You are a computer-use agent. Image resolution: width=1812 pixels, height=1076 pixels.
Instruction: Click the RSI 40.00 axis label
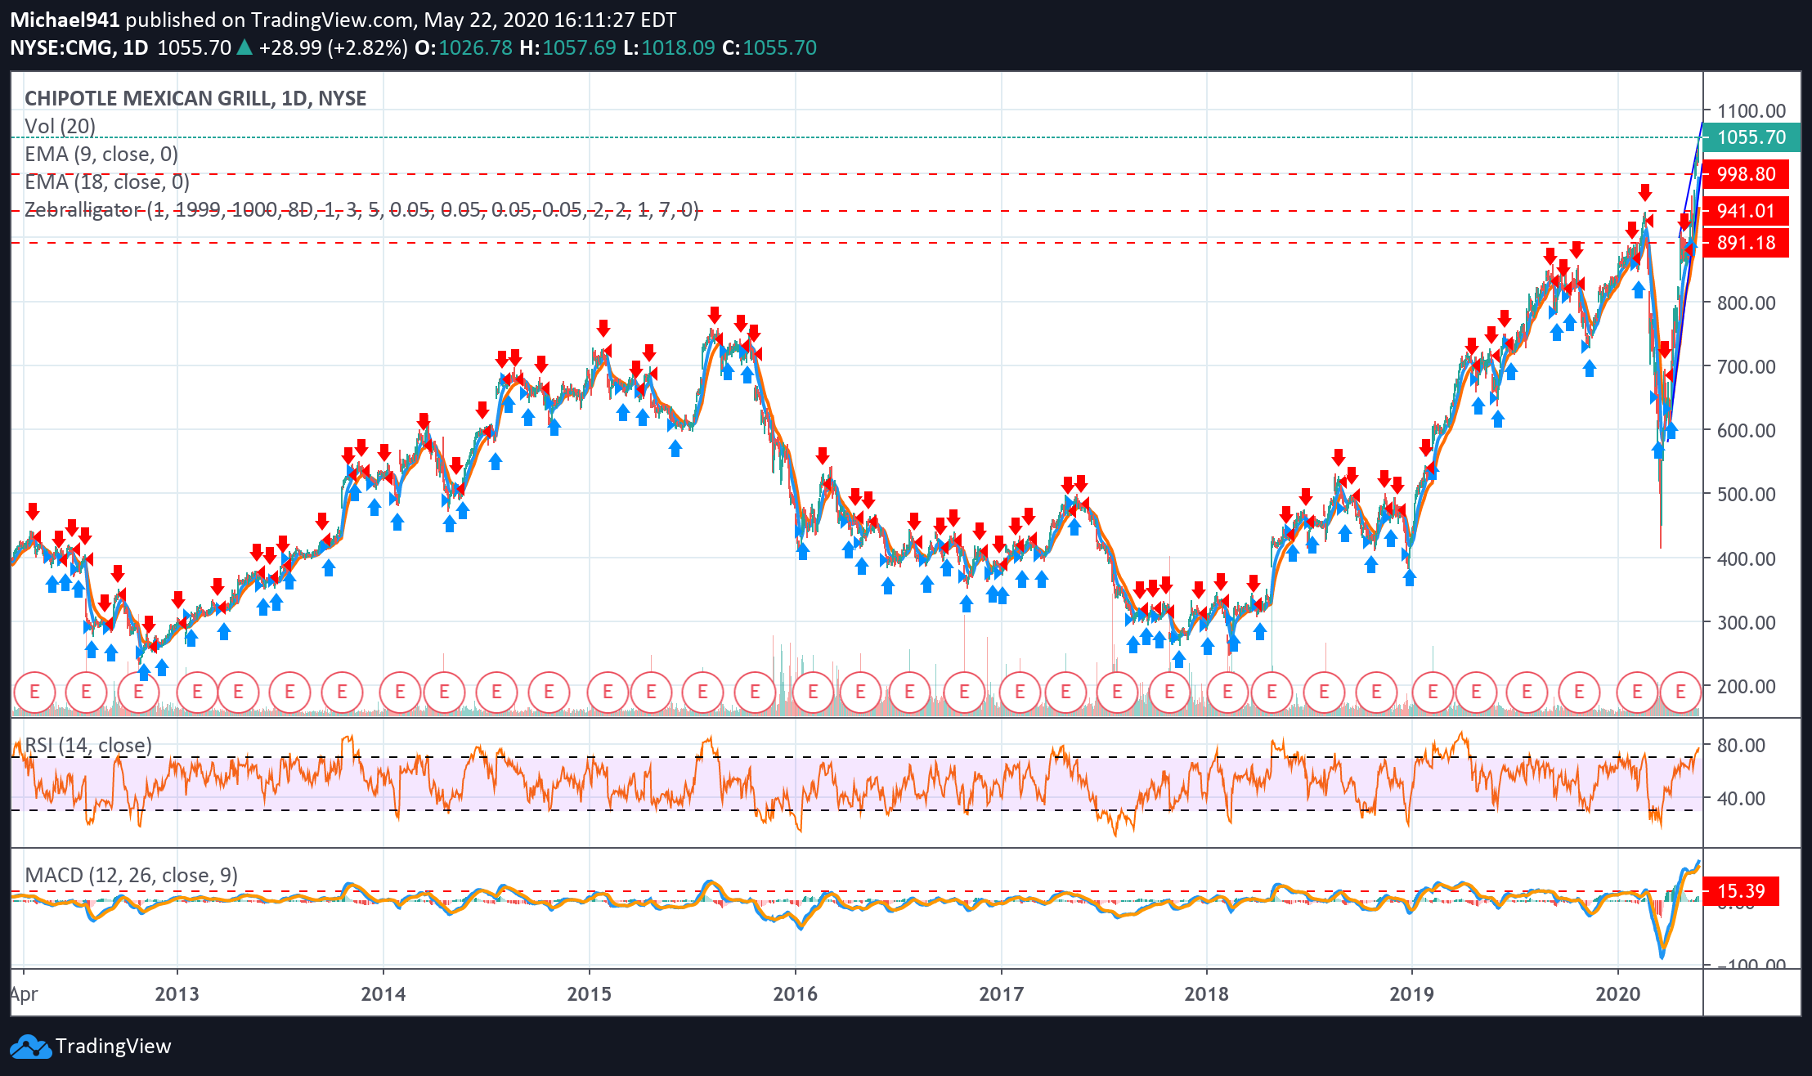click(x=1742, y=798)
